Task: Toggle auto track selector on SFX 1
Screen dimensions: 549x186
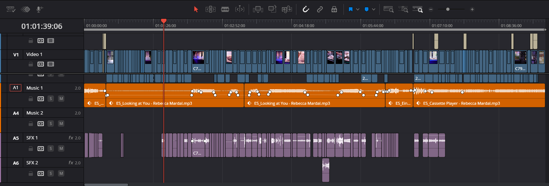Action: pyautogui.click(x=41, y=148)
